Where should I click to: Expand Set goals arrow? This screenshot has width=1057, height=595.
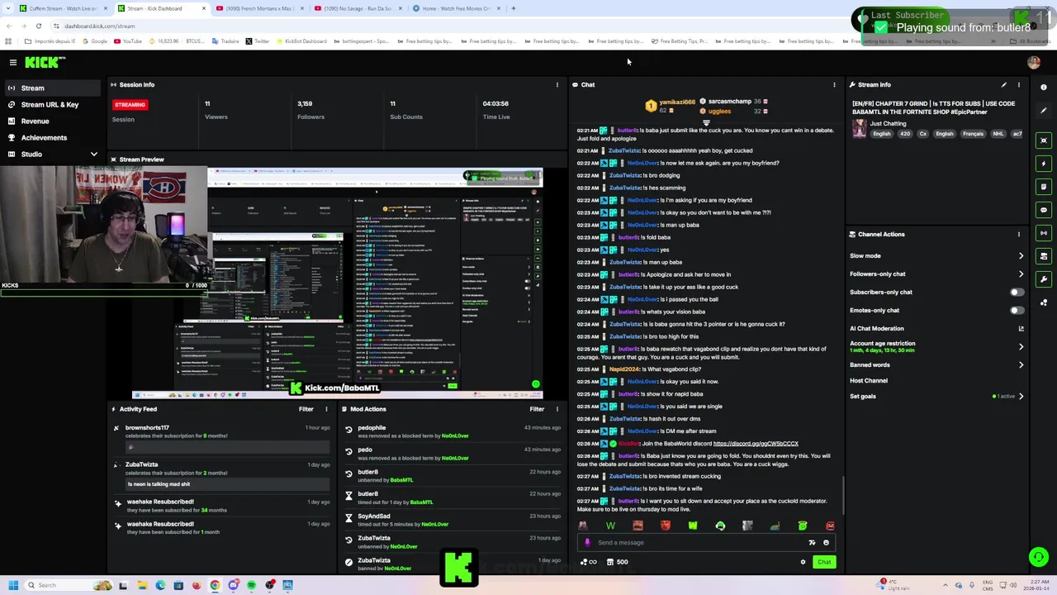point(1021,396)
